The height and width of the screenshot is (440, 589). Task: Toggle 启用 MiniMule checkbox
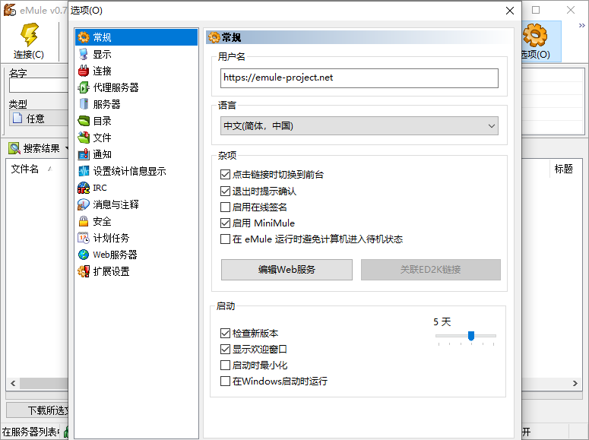pos(225,223)
